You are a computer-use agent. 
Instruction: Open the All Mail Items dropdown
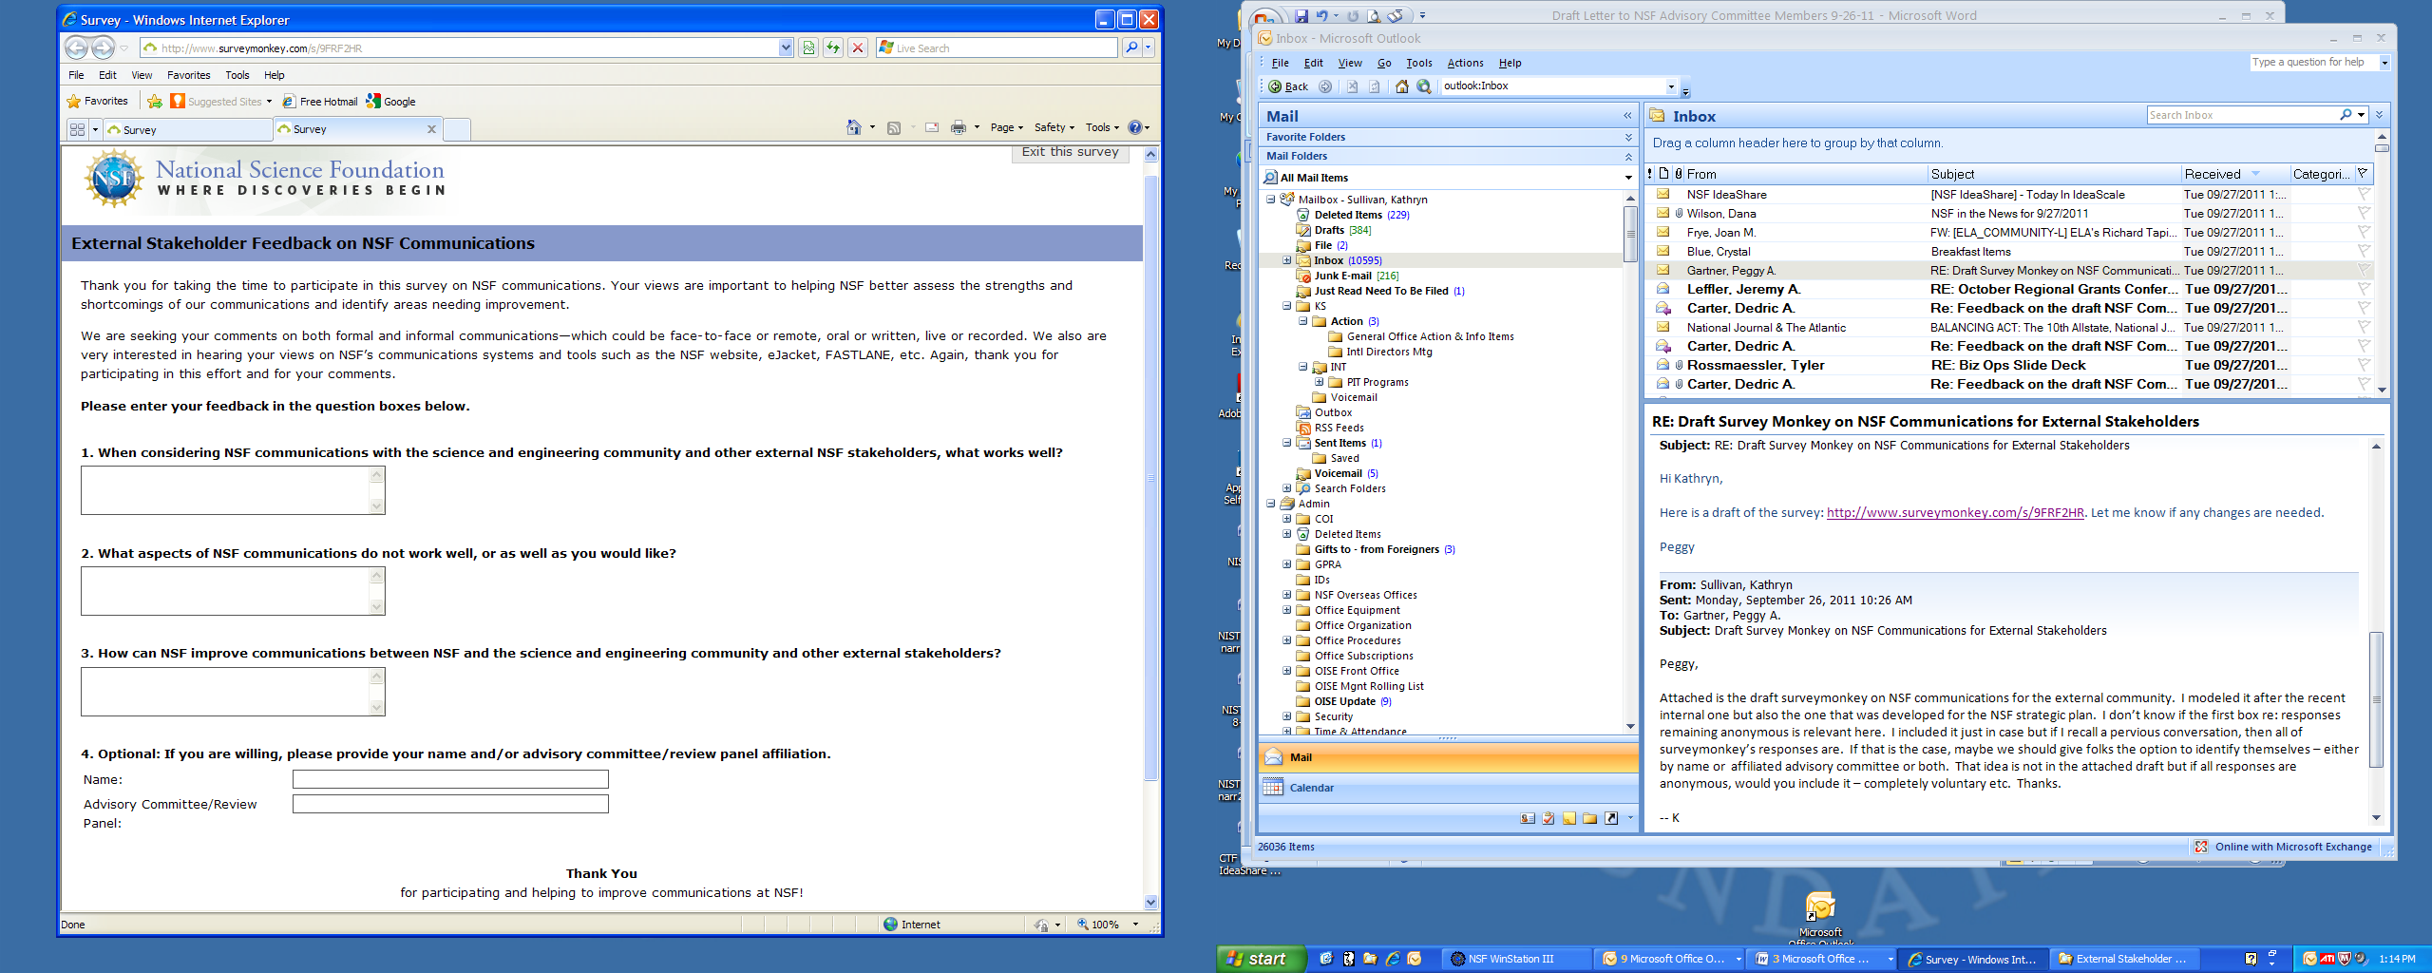pyautogui.click(x=1628, y=178)
